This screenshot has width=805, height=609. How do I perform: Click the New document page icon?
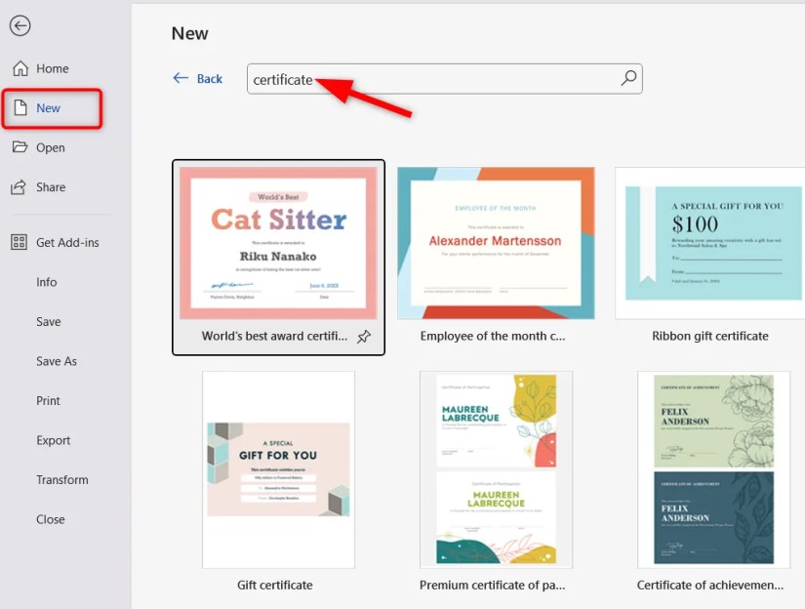coord(20,107)
